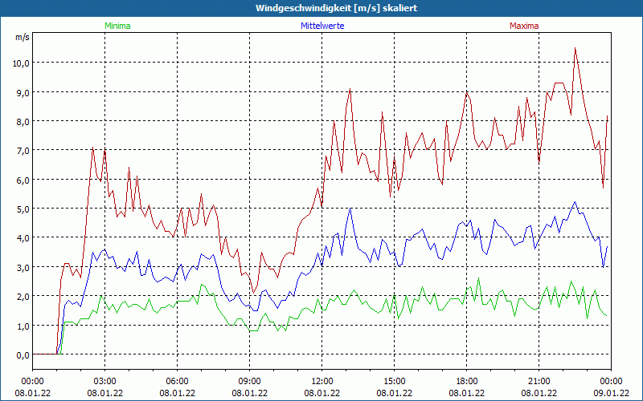Select the 06:00 time axis label
The height and width of the screenshot is (401, 643).
coord(177,381)
